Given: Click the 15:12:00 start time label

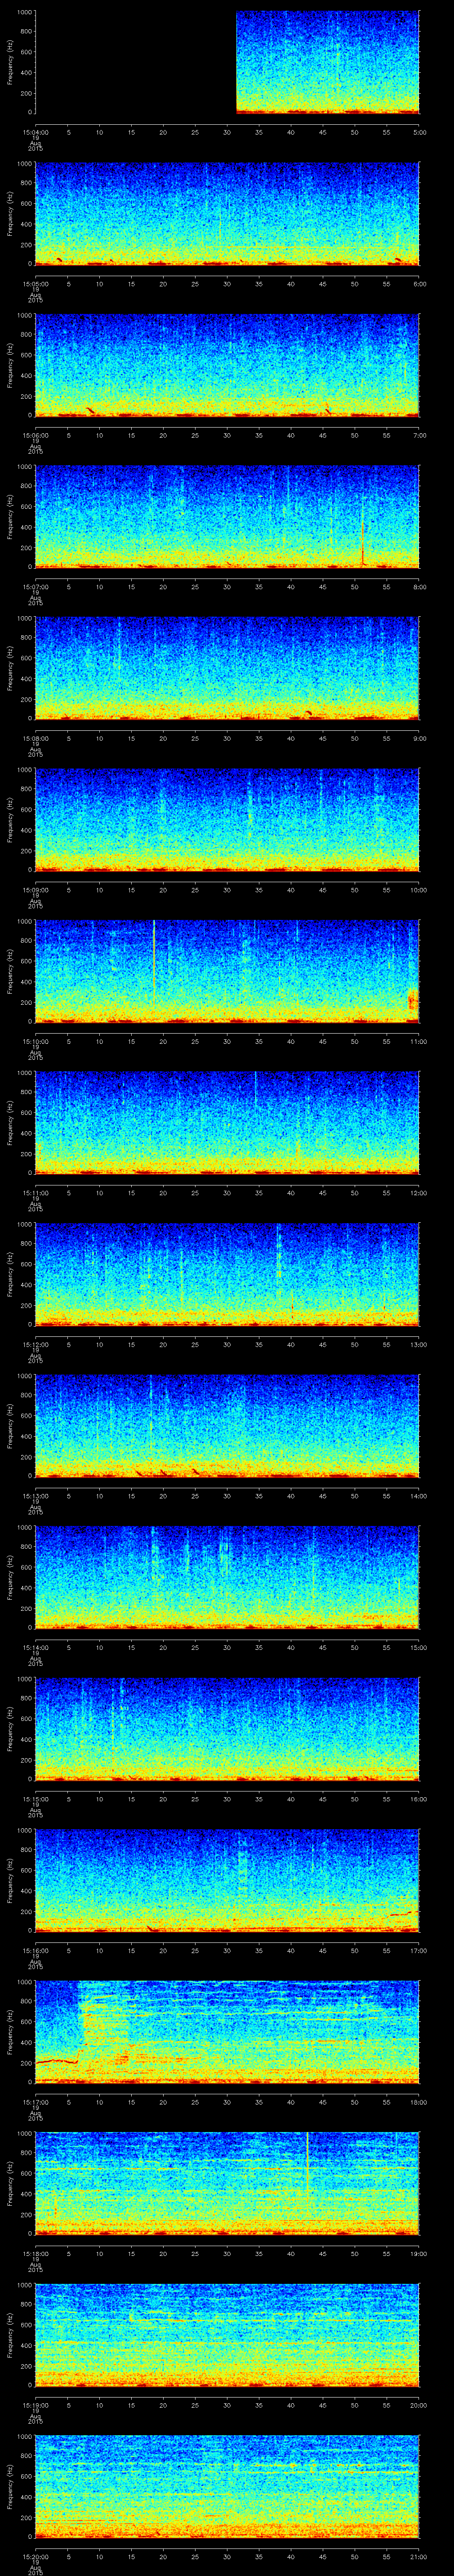Looking at the screenshot, I should tap(35, 1344).
